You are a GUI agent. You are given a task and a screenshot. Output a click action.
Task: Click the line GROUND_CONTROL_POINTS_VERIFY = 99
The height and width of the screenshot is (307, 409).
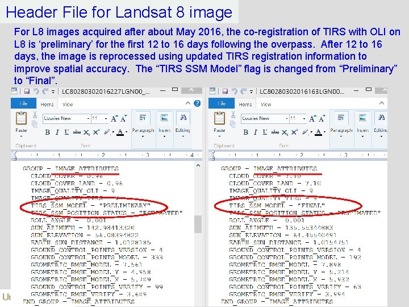97,287
